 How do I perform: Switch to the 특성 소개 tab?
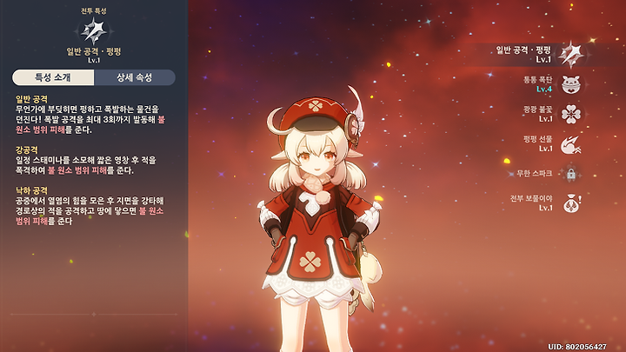point(53,77)
